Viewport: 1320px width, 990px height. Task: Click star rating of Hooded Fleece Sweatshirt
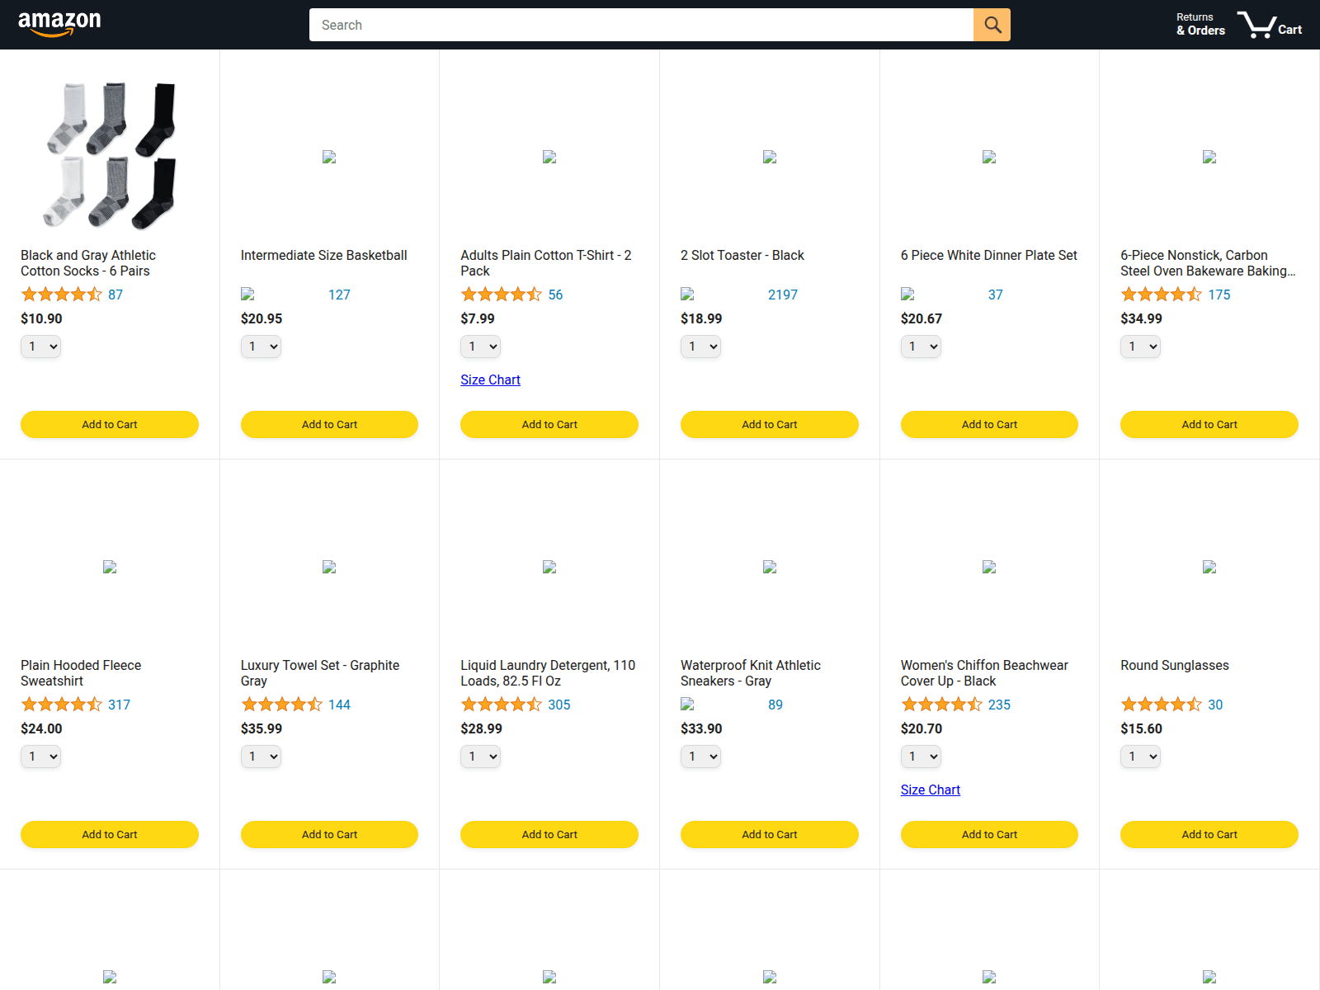(62, 705)
